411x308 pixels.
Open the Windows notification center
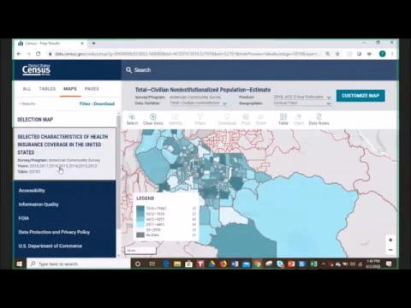(389, 264)
